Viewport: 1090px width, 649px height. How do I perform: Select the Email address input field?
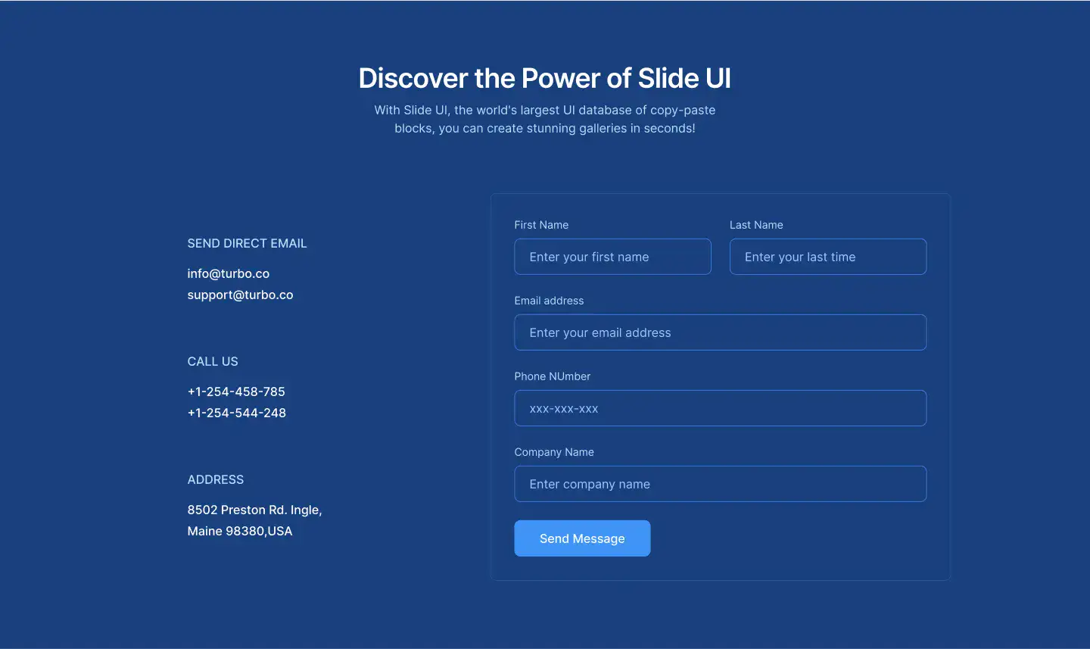(721, 332)
